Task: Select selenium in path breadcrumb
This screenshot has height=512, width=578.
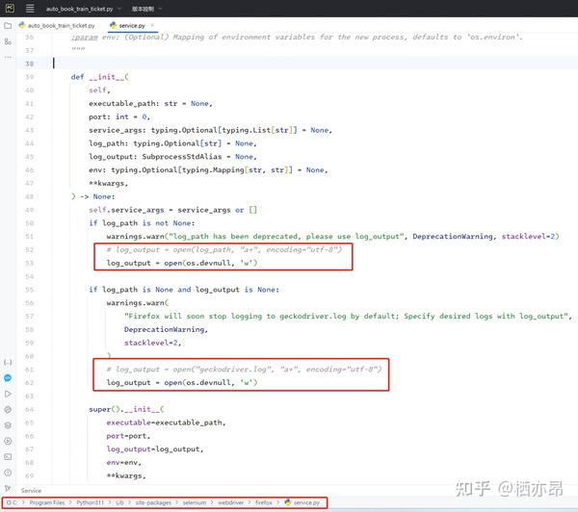Action: [195, 502]
